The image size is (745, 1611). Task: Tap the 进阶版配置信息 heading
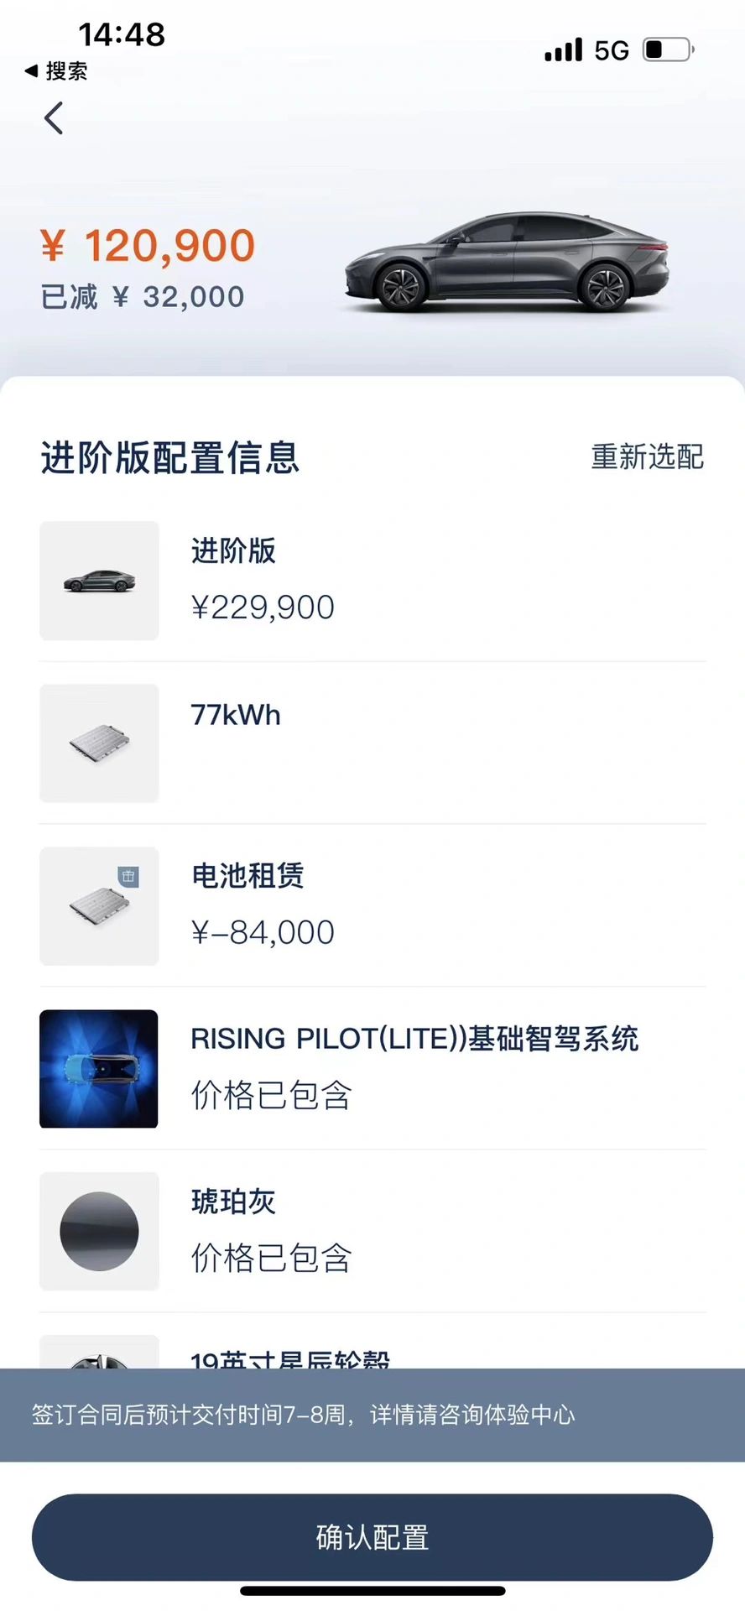170,458
